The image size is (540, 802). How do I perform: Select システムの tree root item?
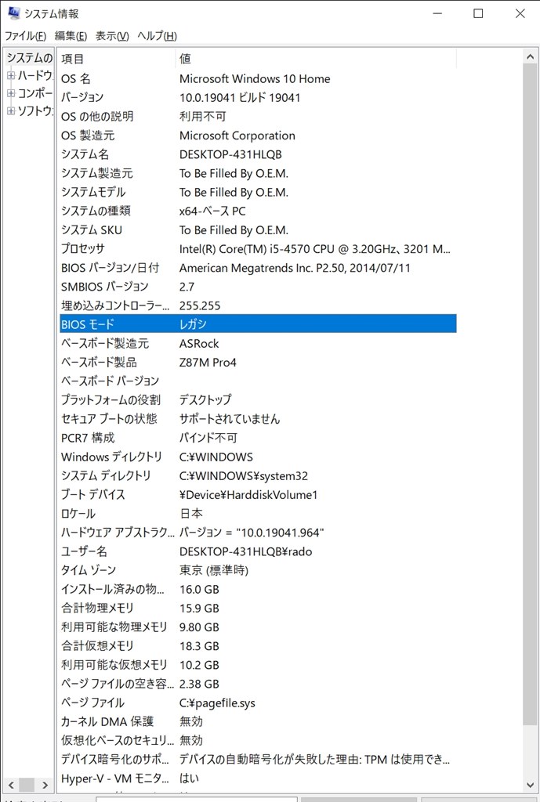click(x=29, y=58)
